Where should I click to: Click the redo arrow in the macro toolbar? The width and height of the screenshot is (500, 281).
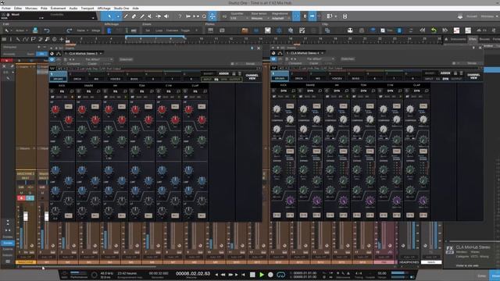pos(70,30)
